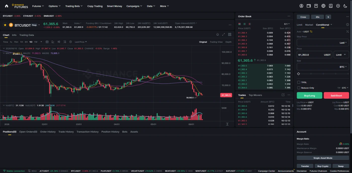352x173 pixels.
Task: Open the GTC time-in-force dropdown
Action: point(345,88)
